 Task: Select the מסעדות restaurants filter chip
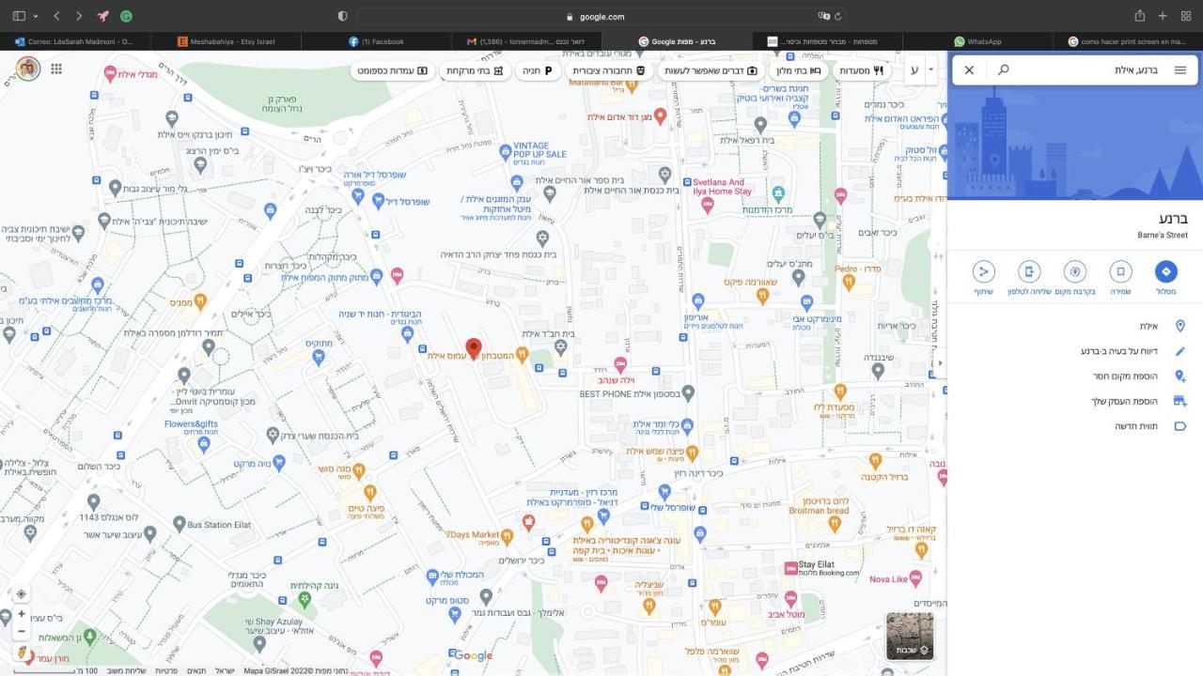[861, 70]
